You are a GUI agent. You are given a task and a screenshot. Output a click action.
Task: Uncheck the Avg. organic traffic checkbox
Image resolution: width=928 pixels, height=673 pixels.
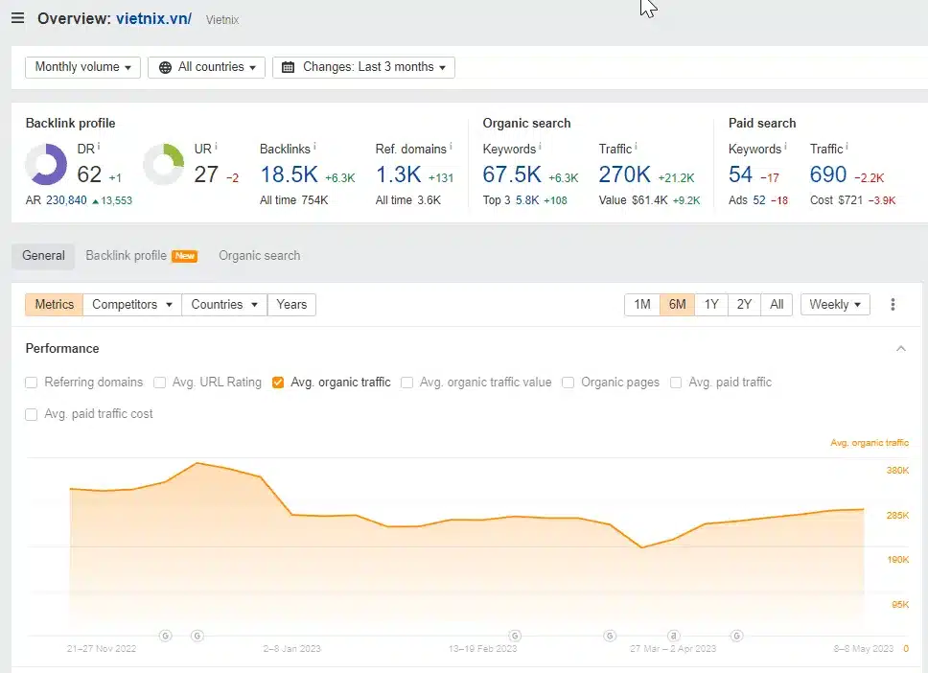[x=278, y=383]
